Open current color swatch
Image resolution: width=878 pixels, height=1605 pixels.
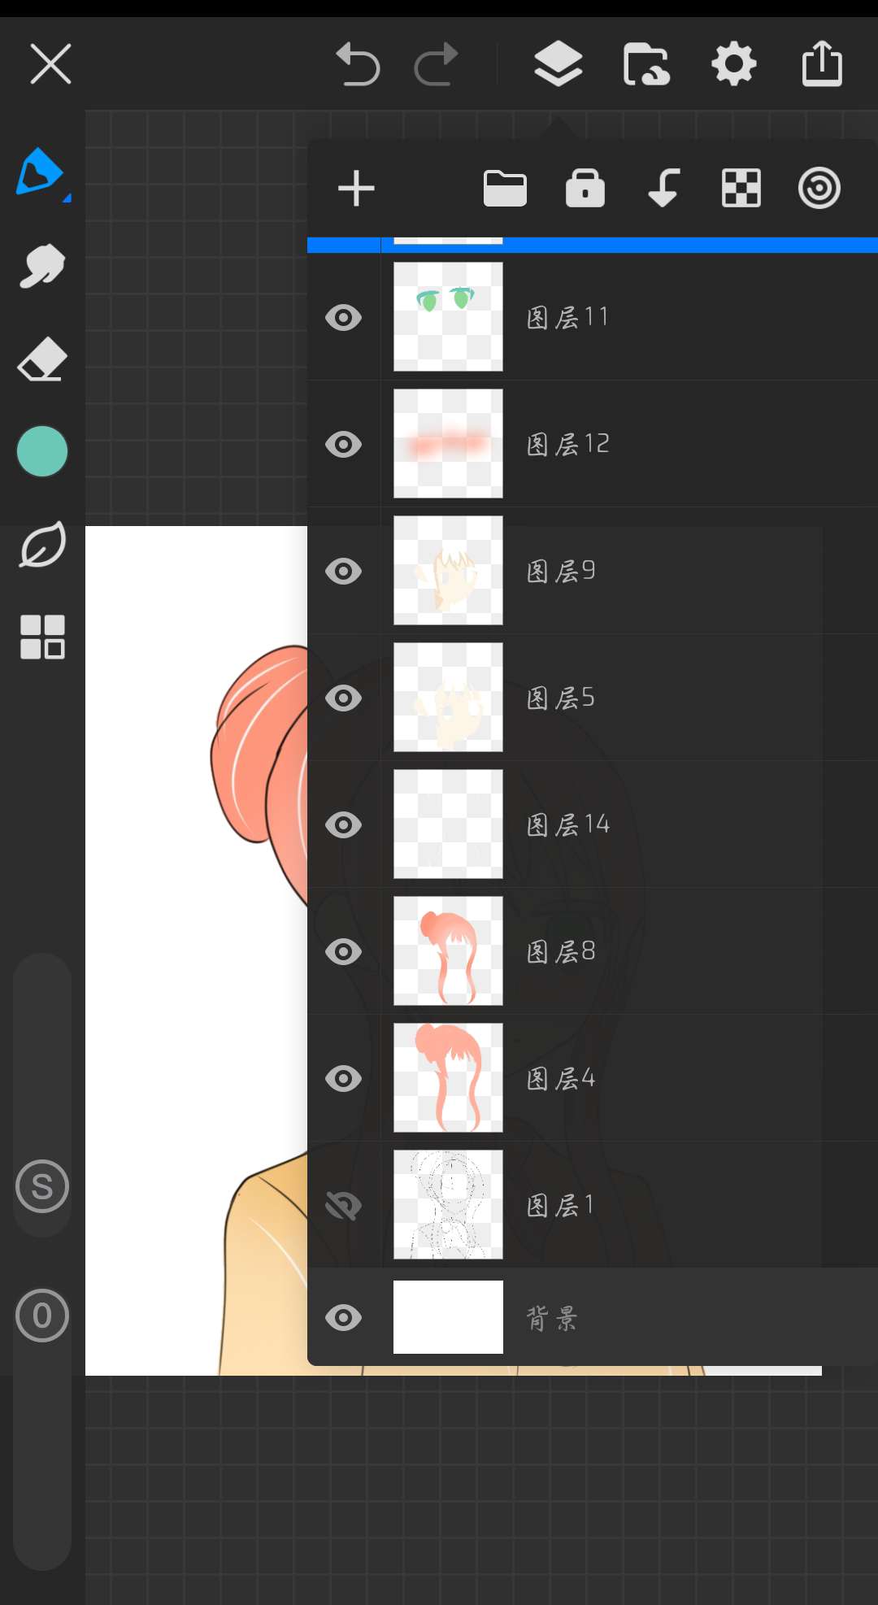click(x=41, y=451)
